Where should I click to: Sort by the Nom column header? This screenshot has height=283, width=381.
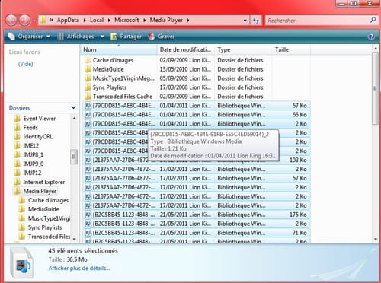[119, 49]
